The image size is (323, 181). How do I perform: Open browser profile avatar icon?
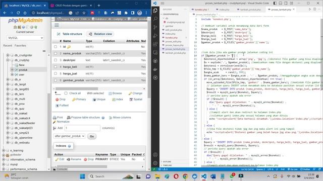139,13
